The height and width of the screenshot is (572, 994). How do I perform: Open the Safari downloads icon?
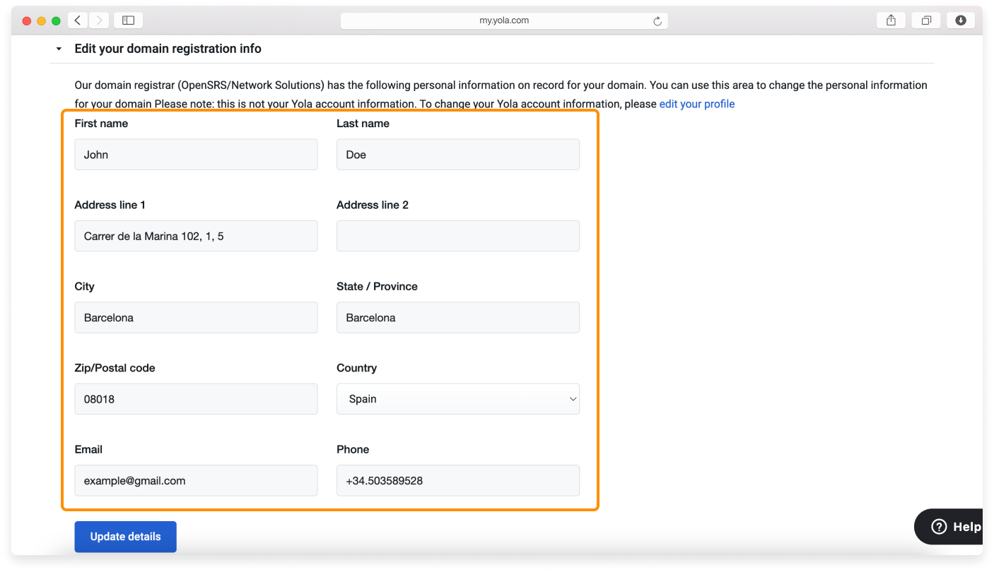click(x=961, y=20)
